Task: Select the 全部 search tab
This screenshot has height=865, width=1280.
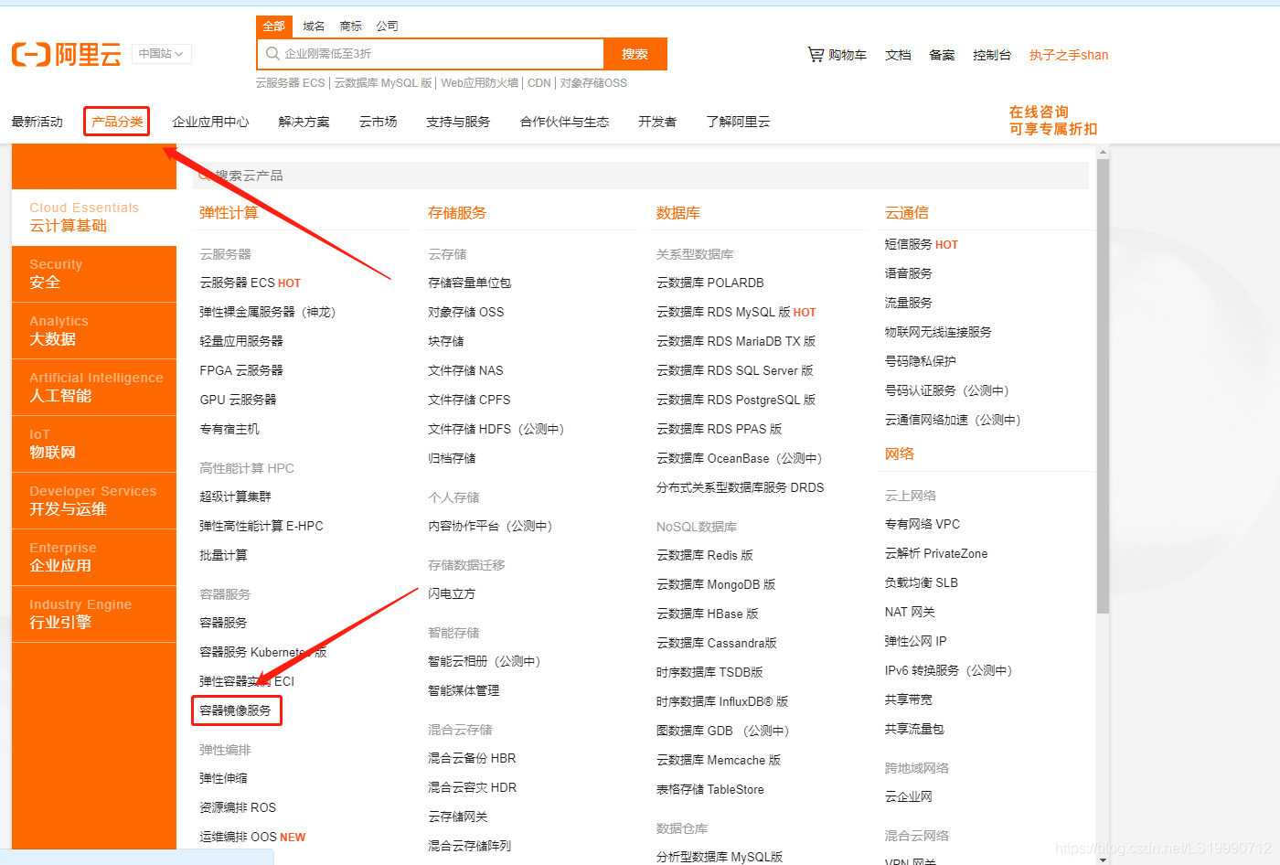Action: click(x=273, y=26)
